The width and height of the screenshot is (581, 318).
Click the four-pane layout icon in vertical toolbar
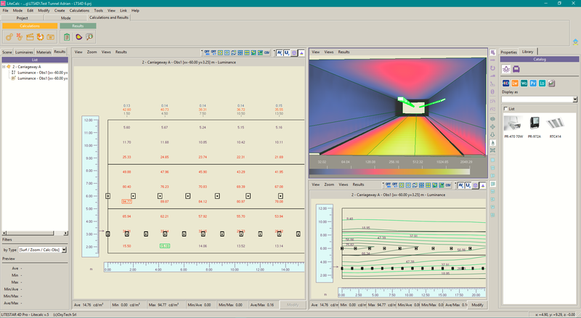(x=493, y=215)
